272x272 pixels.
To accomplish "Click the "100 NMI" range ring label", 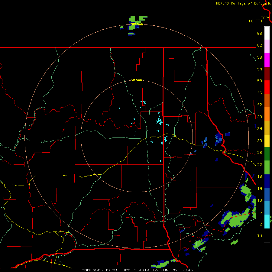I will [137, 24].
